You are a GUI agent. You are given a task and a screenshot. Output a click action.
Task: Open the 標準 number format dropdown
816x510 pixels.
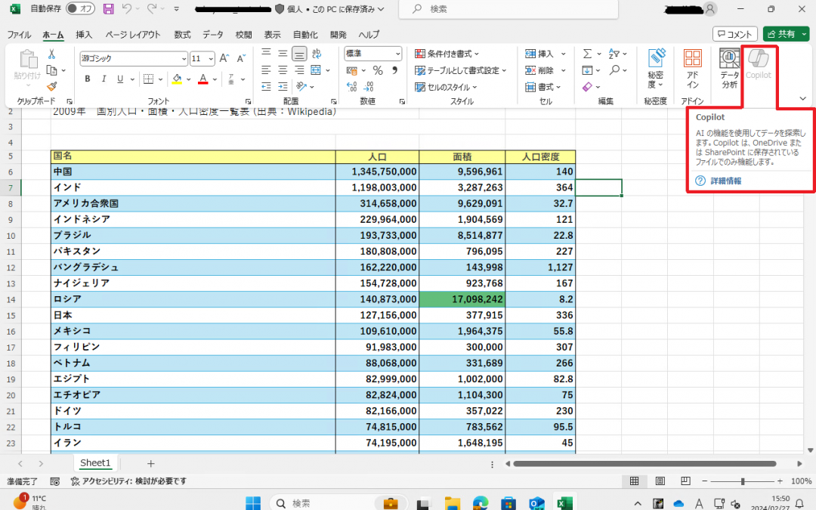(x=397, y=54)
